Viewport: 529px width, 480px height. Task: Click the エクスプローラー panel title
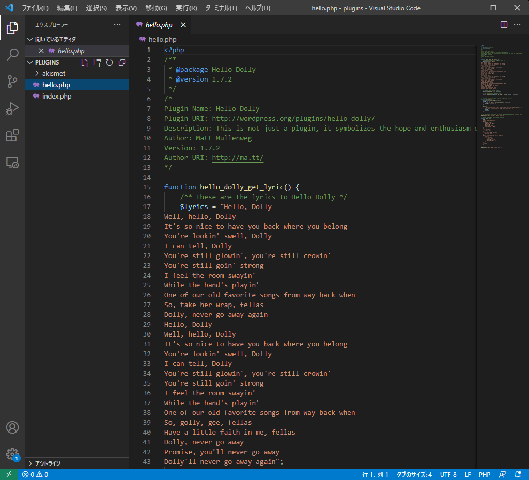click(51, 25)
